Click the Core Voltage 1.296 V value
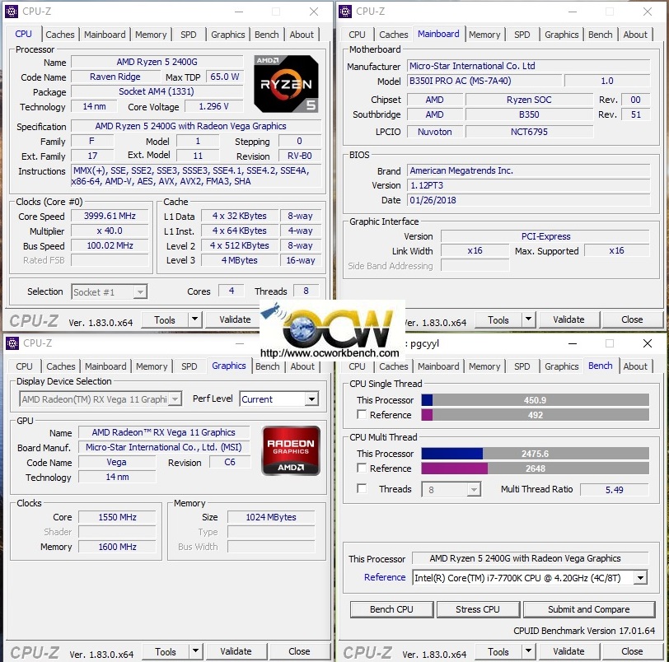The image size is (669, 662). click(213, 106)
